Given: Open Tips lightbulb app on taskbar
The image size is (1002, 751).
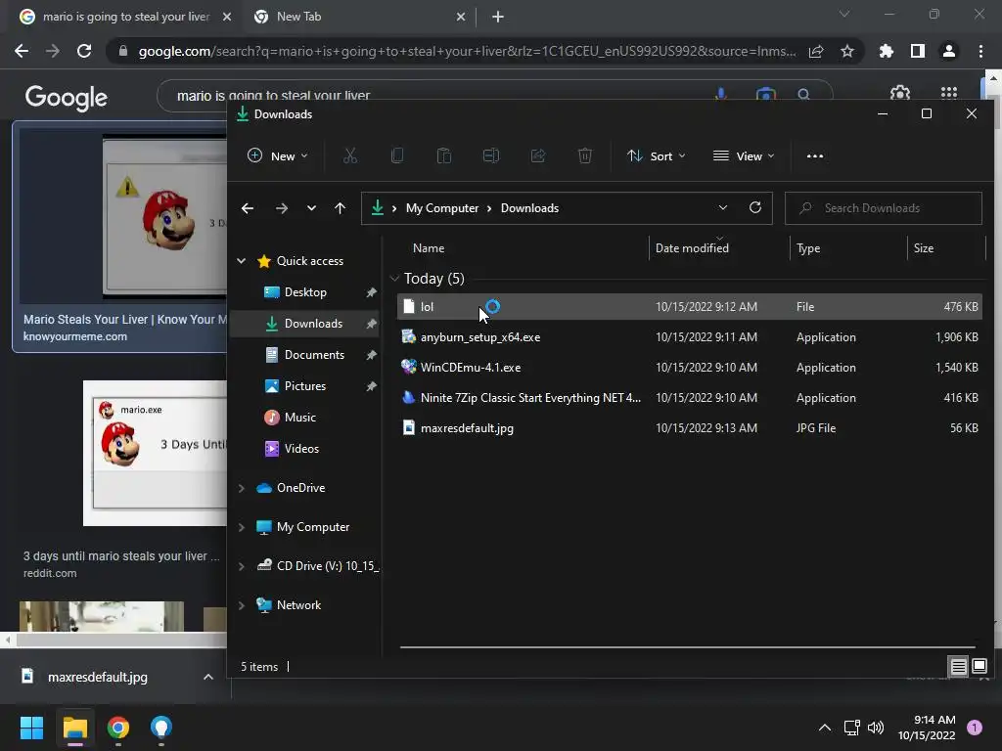Looking at the screenshot, I should pos(161,728).
